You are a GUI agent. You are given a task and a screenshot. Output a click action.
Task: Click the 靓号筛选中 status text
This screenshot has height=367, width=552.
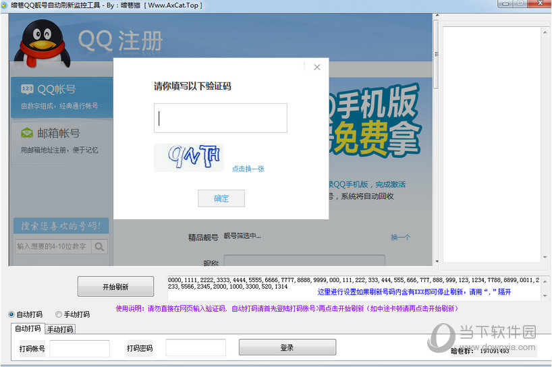click(x=242, y=235)
